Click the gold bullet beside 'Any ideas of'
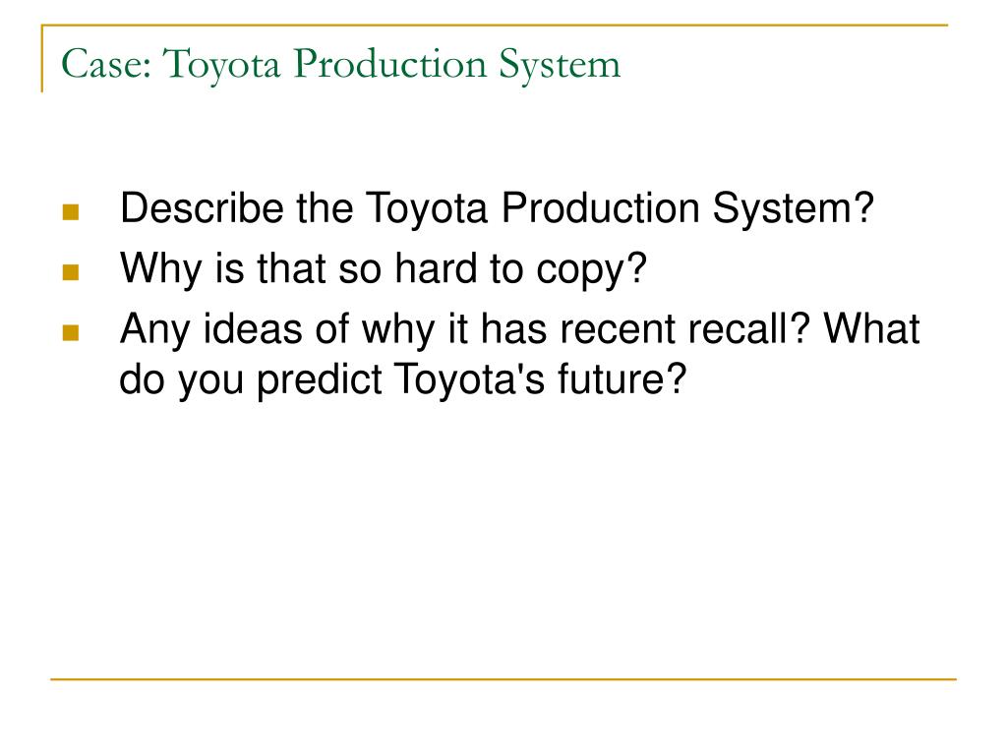 (x=71, y=332)
